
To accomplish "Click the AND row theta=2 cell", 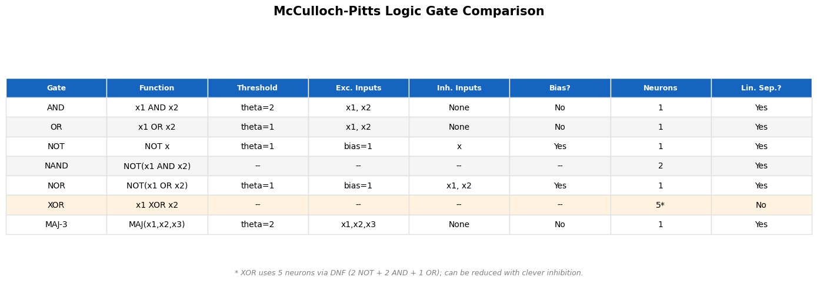I will point(258,107).
